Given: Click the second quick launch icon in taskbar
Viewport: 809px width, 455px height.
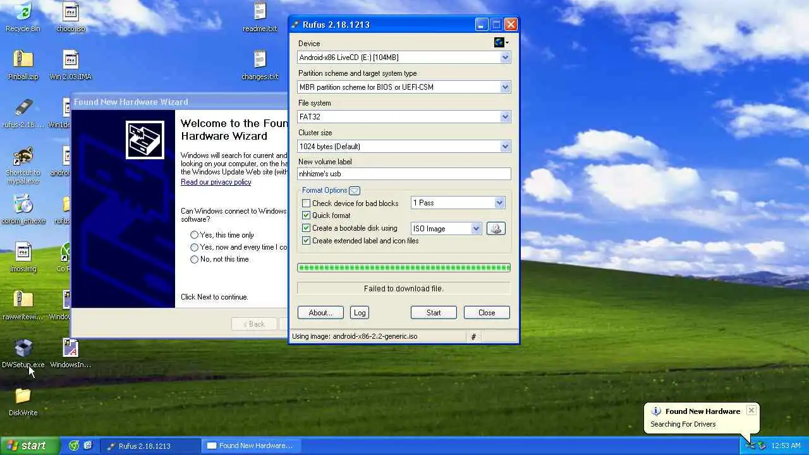Looking at the screenshot, I should pyautogui.click(x=88, y=446).
